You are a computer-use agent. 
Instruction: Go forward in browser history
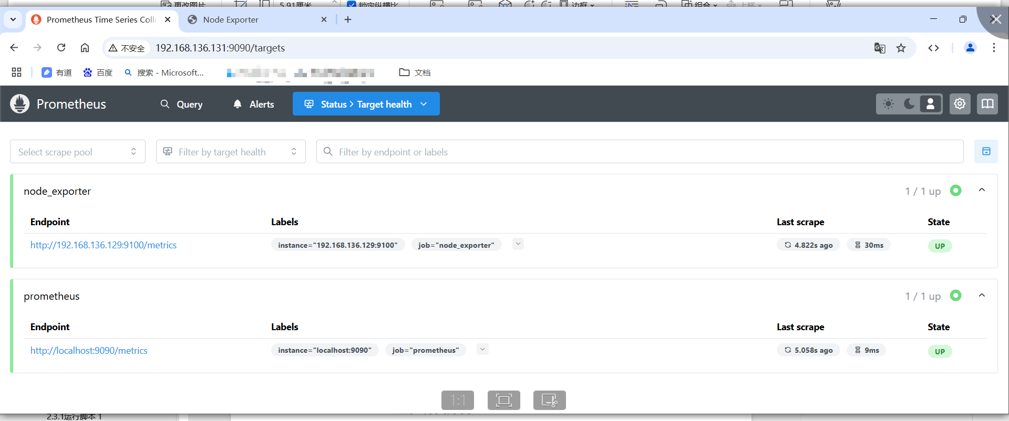37,48
